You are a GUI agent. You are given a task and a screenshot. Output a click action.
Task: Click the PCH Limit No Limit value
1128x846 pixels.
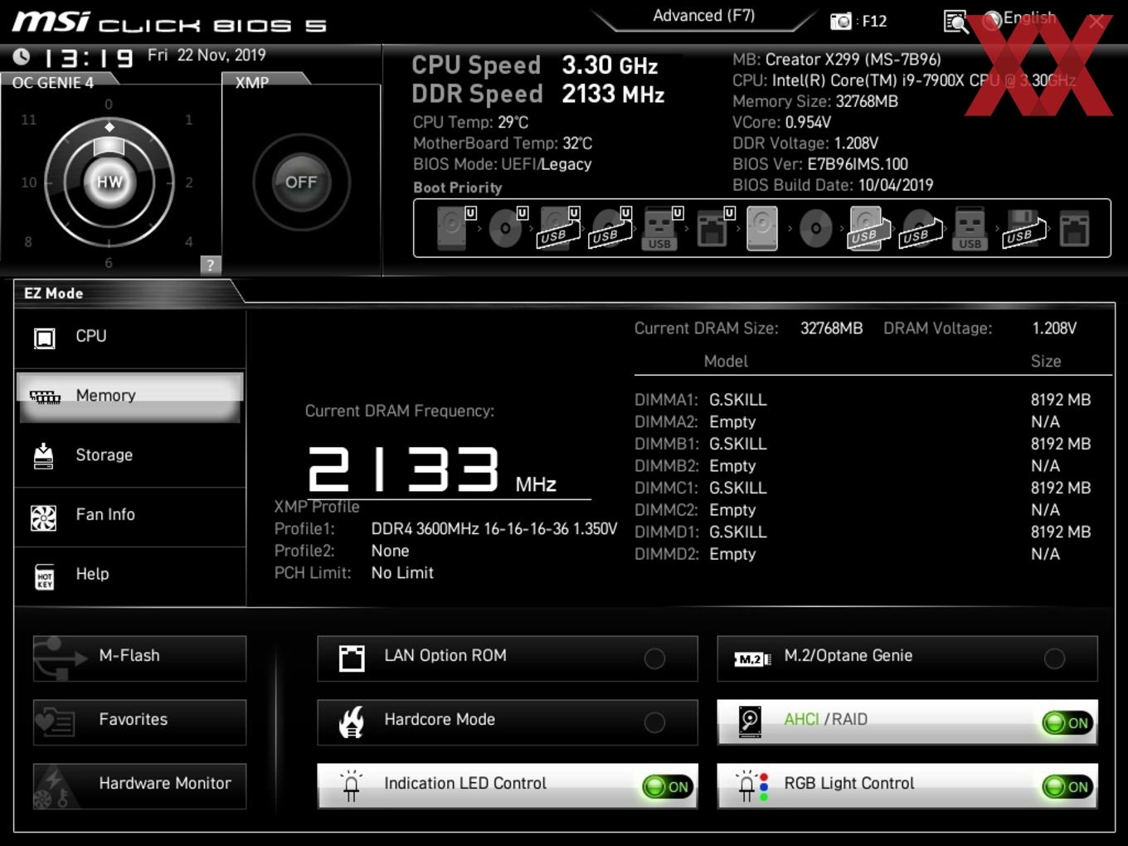(x=402, y=573)
